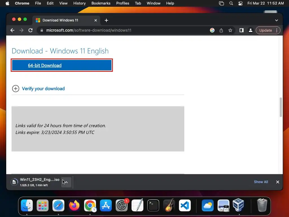Open the History menu
Screen dimensions: 289x217
point(79,3)
